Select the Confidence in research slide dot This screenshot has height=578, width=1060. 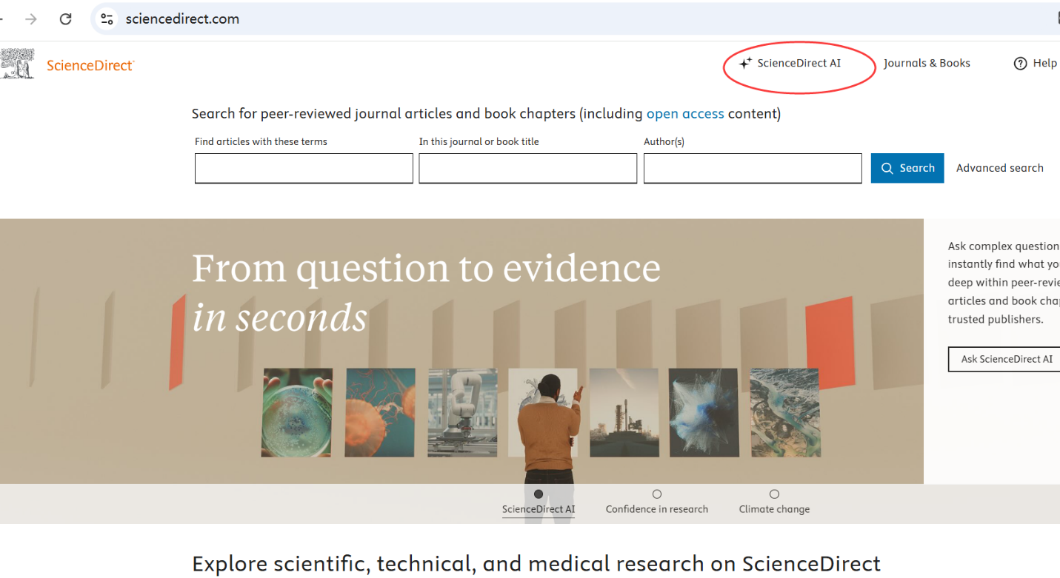pos(657,494)
